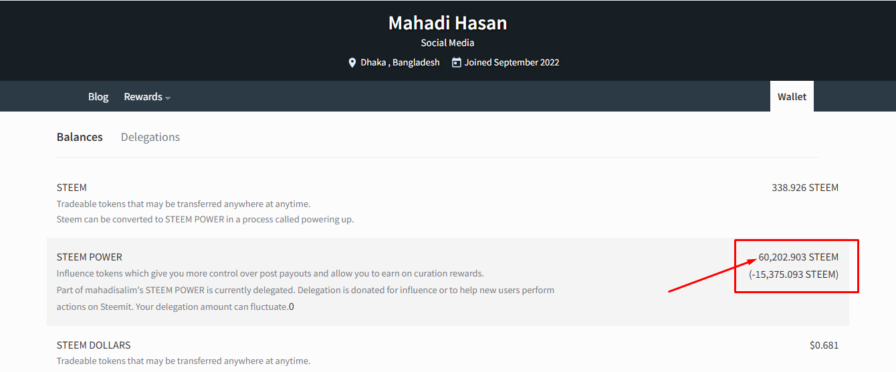Click the Social Media profile description
The height and width of the screenshot is (372, 896).
(448, 43)
